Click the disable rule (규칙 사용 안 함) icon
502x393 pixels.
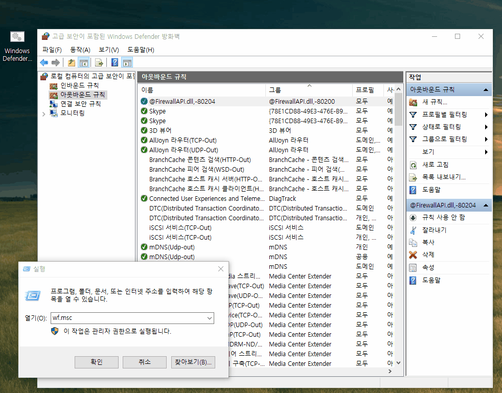[414, 218]
